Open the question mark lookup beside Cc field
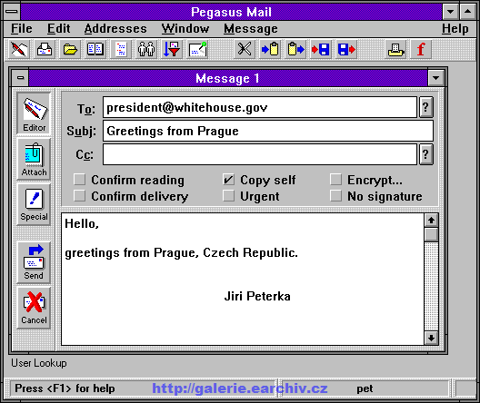Image resolution: width=480 pixels, height=403 pixels. 425,154
